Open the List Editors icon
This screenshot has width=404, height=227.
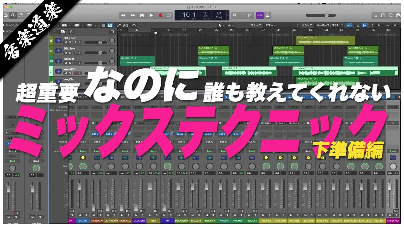pos(375,15)
